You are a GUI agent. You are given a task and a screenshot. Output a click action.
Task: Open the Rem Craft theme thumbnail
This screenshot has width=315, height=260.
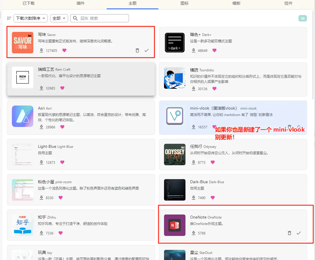coord(23,77)
